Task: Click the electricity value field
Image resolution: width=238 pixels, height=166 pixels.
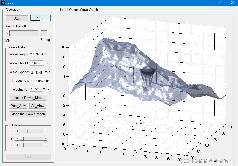Action: click(36, 89)
